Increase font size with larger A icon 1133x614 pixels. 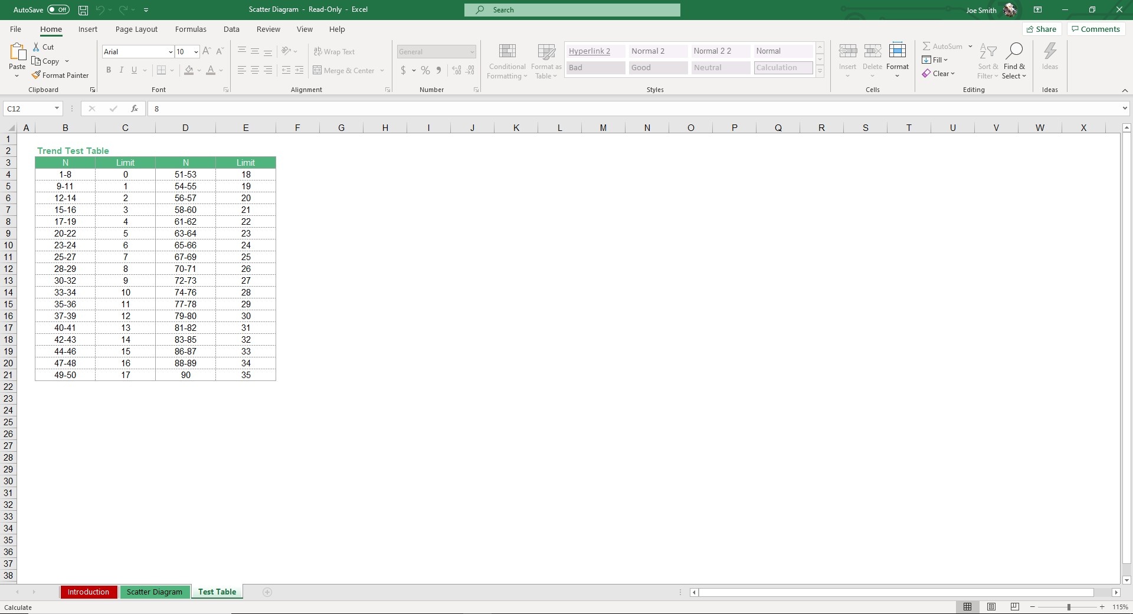tap(207, 51)
